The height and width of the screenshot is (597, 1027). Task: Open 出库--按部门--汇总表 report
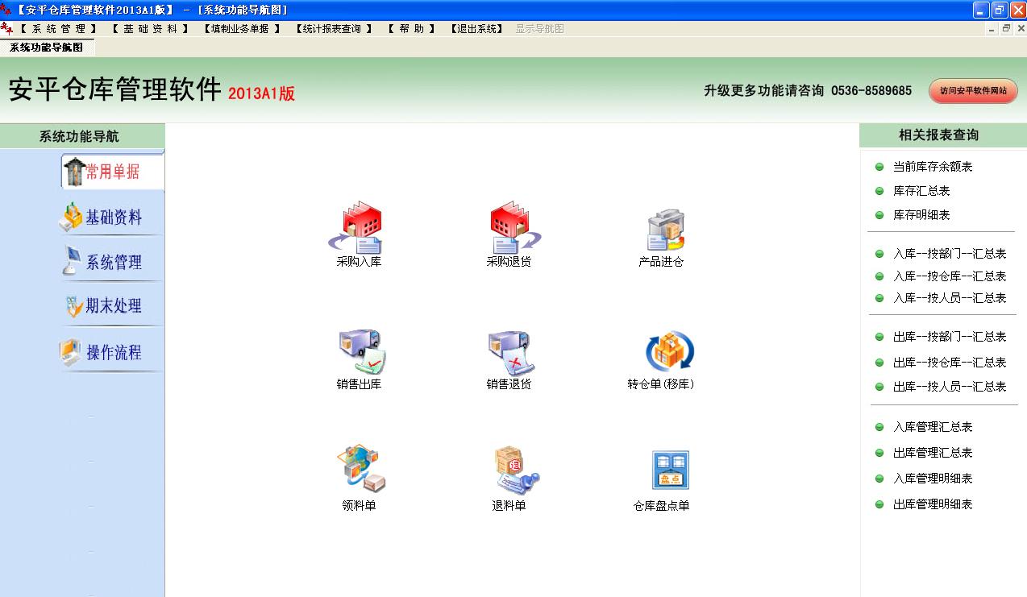coord(950,337)
